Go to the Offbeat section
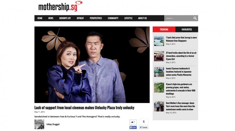The width and height of the screenshot is (235, 131). pos(80,18)
